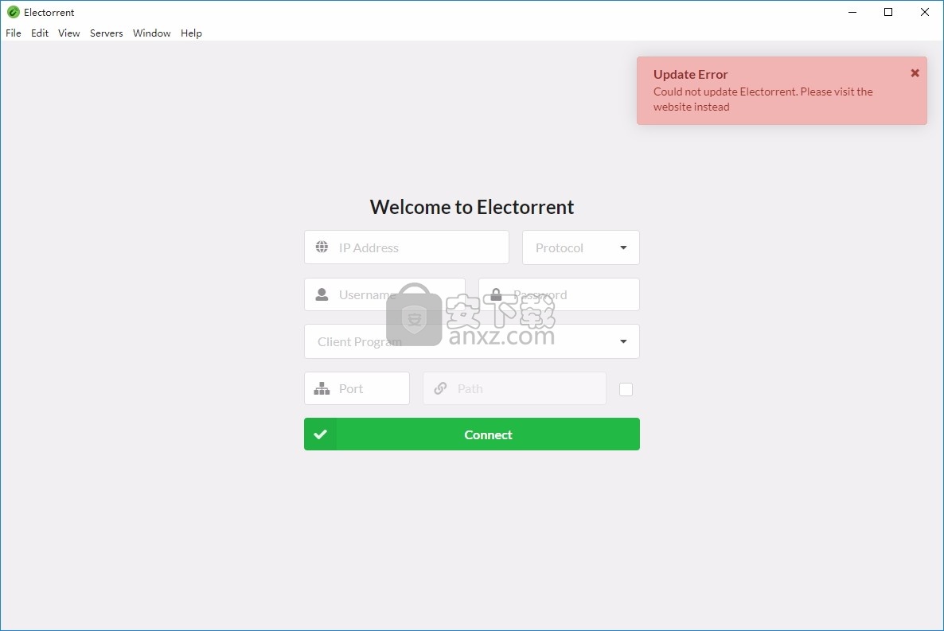
Task: Open the View menu
Action: [x=68, y=33]
